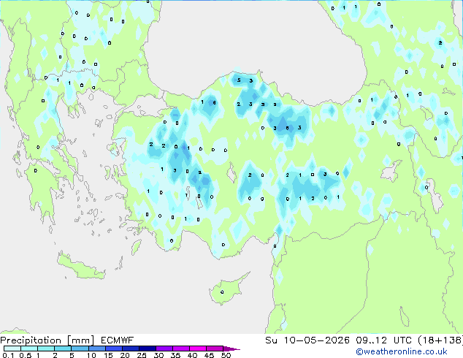Viewport: 463px width, 358px height.
Task: Click the "ECMWF" model label
Action: (x=118, y=340)
